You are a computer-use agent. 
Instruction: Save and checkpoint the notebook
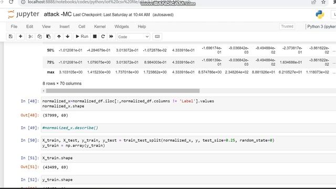10,36
